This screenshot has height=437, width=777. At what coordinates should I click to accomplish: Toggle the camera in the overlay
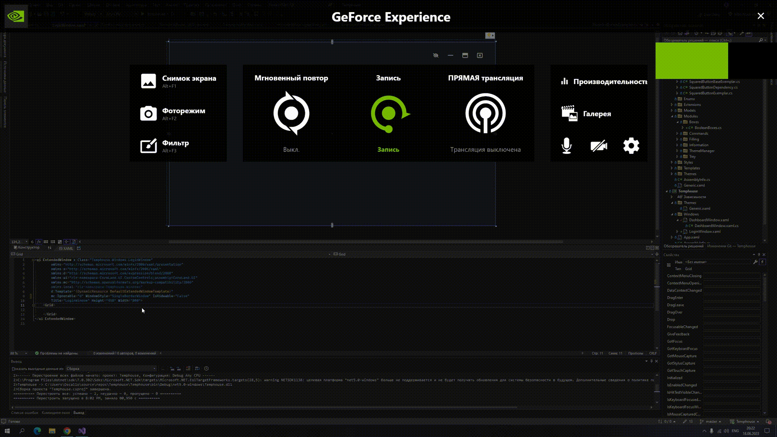[599, 146]
